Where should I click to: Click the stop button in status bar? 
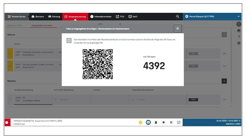point(163,122)
